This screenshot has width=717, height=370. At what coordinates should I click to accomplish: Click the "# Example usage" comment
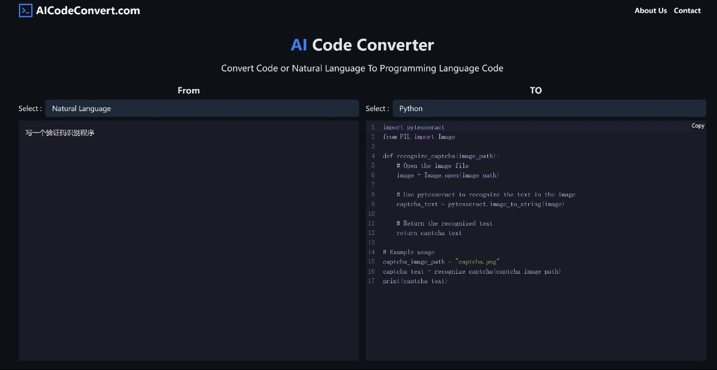click(409, 252)
